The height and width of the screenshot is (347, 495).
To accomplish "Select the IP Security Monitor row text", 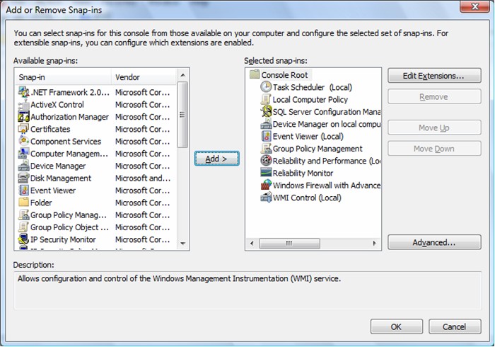I will click(63, 239).
